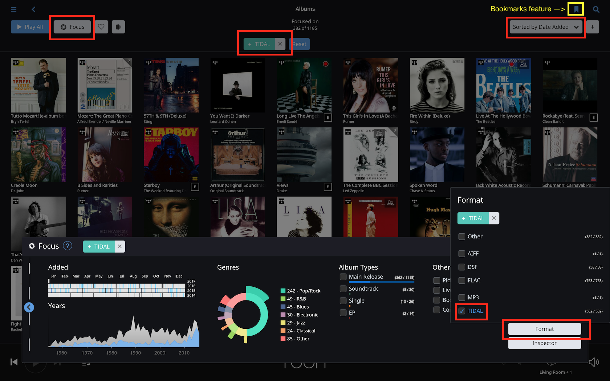Select Pop/Rock genre legend entry
The height and width of the screenshot is (381, 610).
(300, 291)
